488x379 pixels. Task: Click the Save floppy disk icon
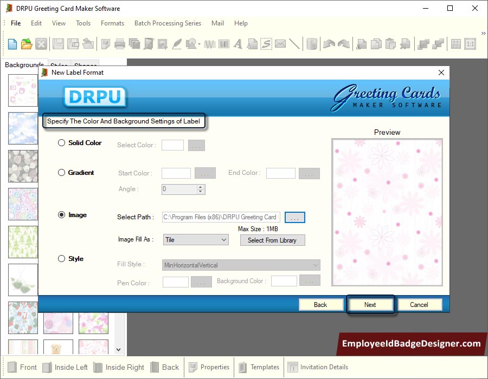click(58, 44)
